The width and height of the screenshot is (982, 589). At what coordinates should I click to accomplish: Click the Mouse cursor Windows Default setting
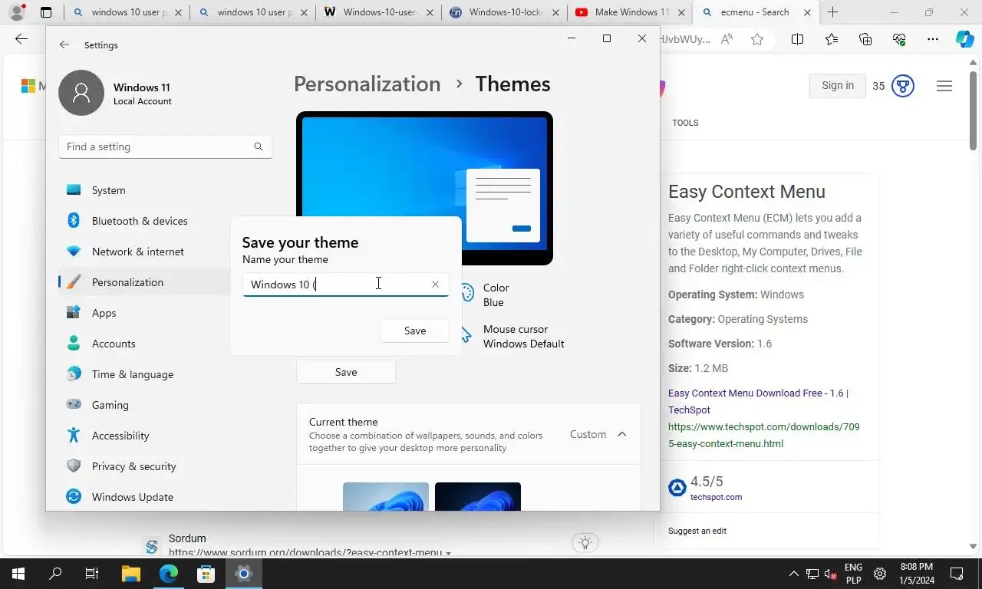(512, 336)
